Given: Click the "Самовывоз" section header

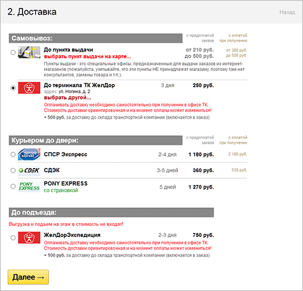Looking at the screenshot, I should (x=96, y=38).
